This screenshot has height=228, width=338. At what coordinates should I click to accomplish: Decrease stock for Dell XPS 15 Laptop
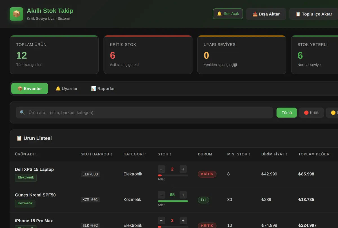point(161,169)
